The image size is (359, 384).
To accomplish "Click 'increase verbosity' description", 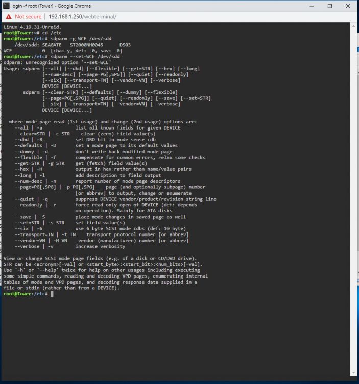I will pos(100,247).
